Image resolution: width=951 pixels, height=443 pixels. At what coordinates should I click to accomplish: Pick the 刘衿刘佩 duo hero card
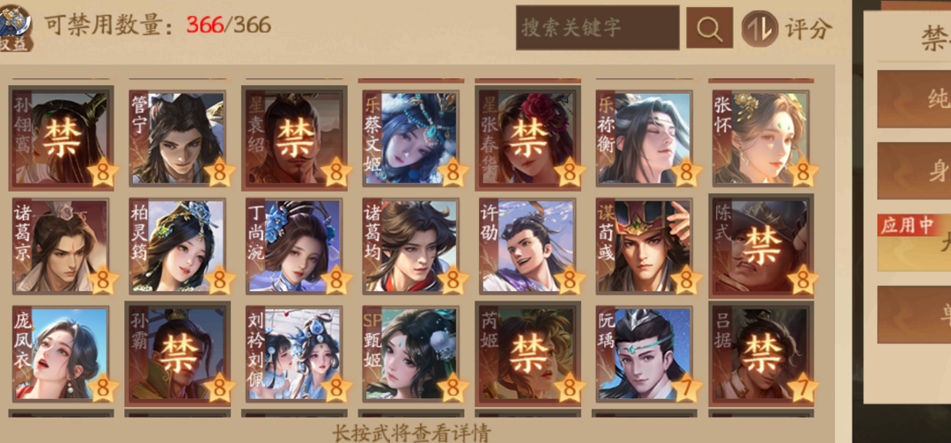point(294,354)
